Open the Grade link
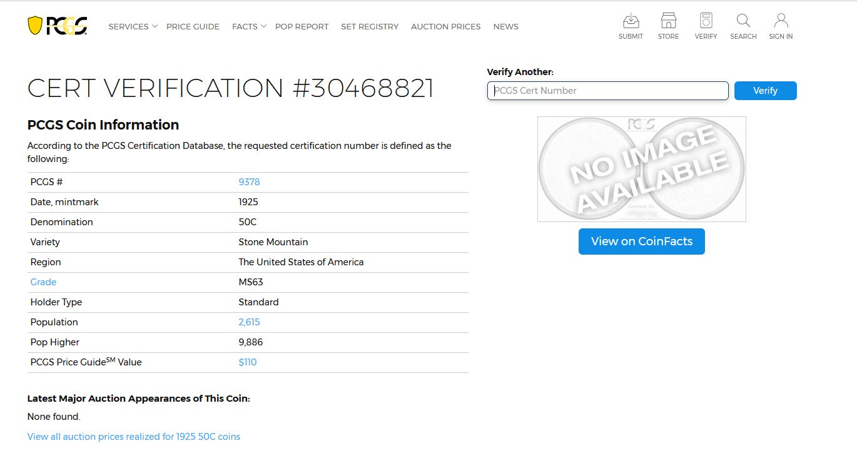Viewport: 857px width, 458px height. pyautogui.click(x=43, y=282)
